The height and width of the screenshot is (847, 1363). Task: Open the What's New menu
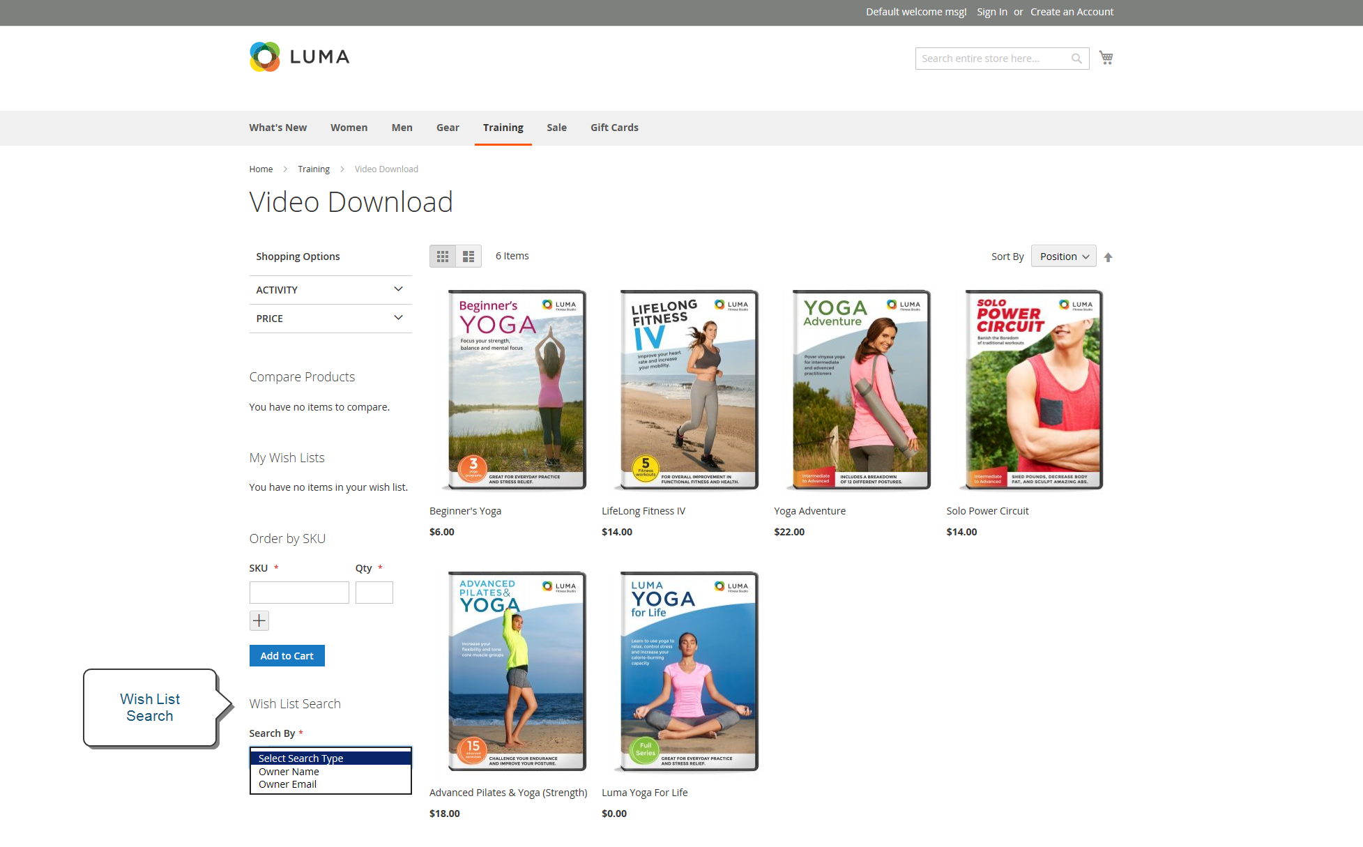278,128
